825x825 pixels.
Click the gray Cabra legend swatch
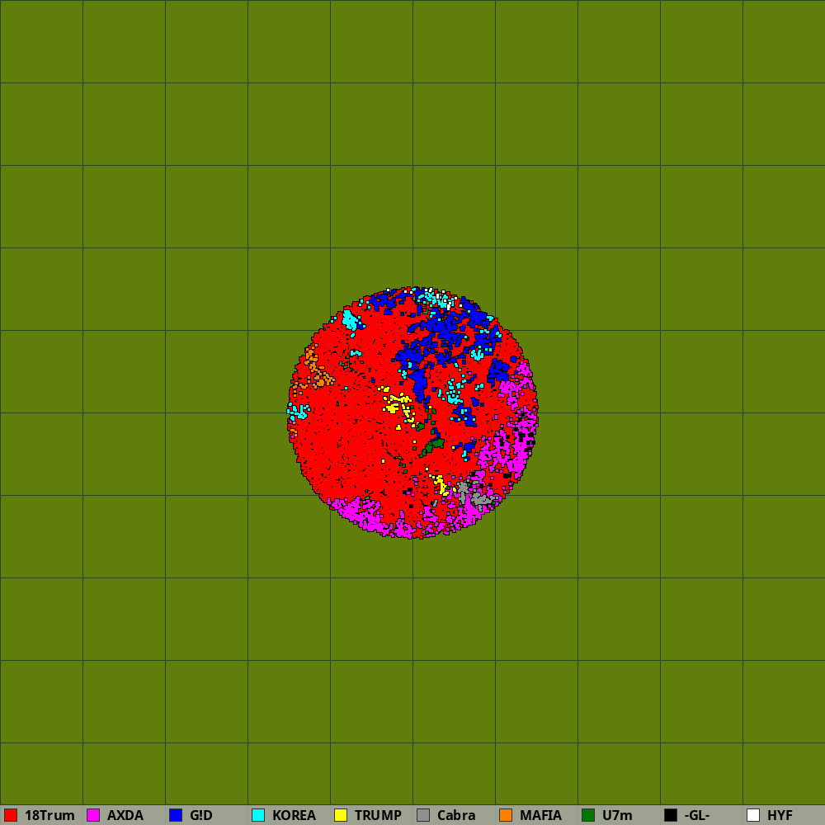coord(423,815)
